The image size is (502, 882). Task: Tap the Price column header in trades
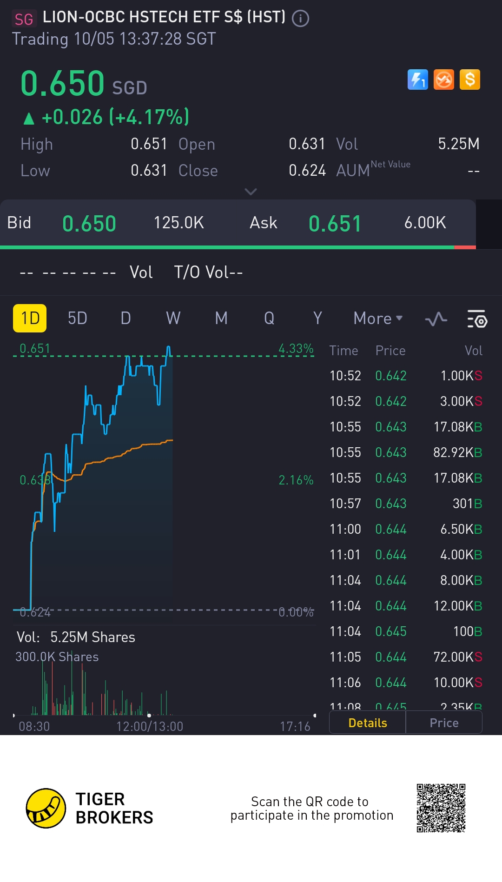390,351
